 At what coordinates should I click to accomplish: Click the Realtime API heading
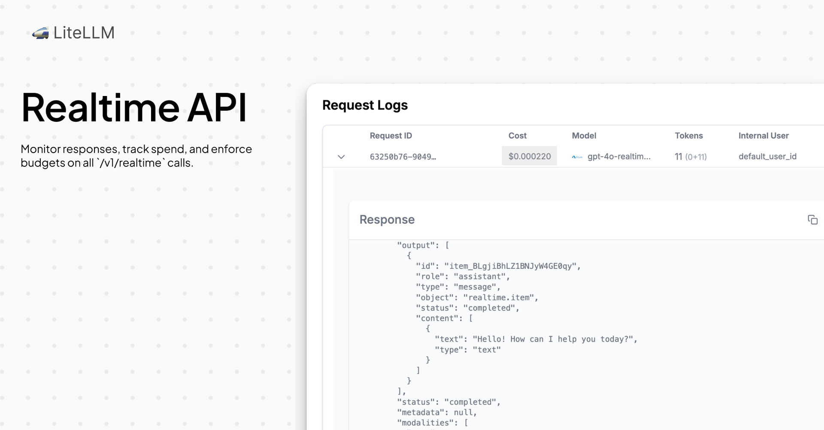[x=134, y=108]
